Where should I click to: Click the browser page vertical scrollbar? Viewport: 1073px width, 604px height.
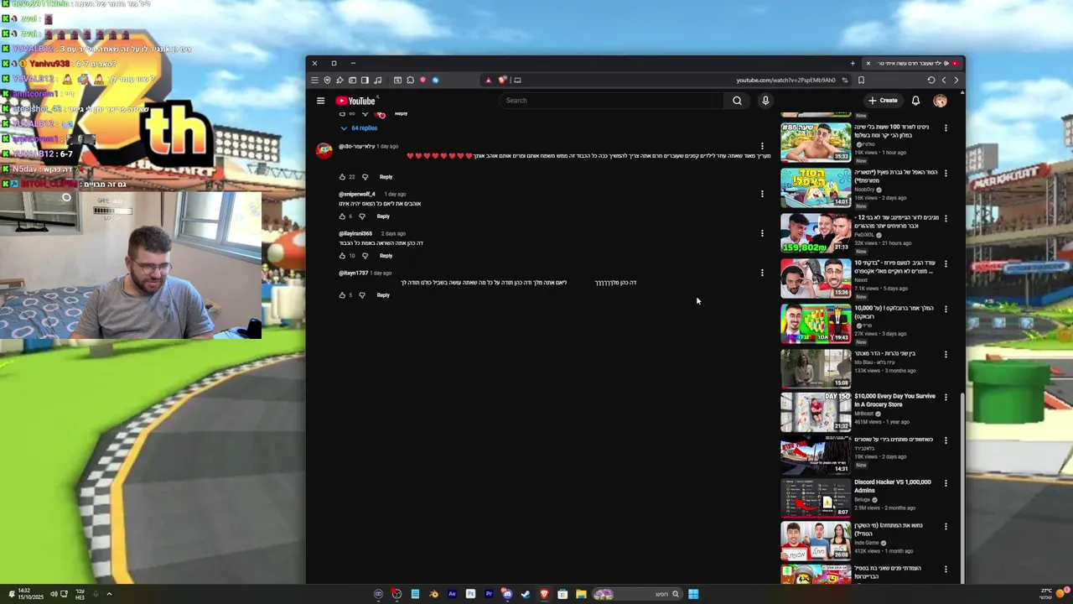(x=962, y=487)
